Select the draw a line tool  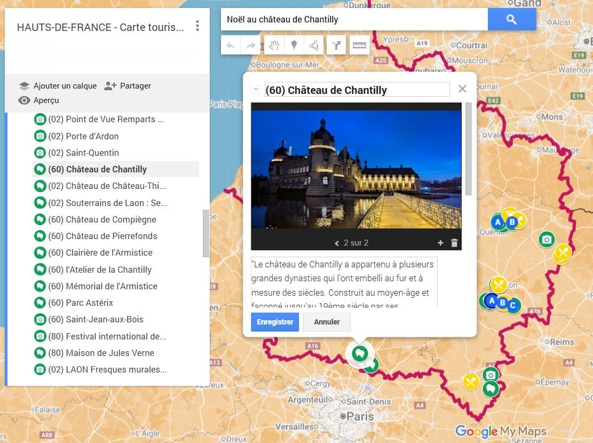[x=314, y=45]
